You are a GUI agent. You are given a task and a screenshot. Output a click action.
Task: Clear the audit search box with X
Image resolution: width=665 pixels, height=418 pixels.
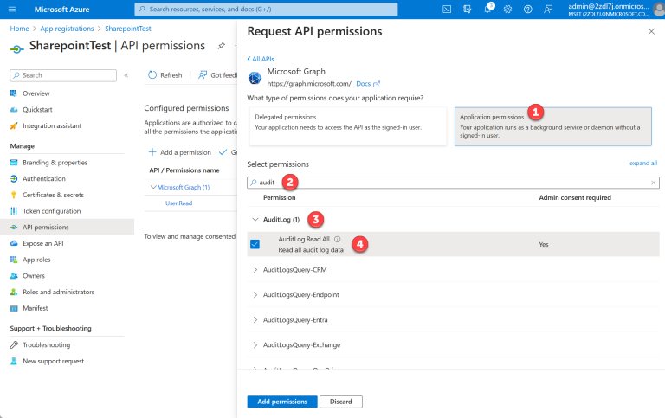653,183
